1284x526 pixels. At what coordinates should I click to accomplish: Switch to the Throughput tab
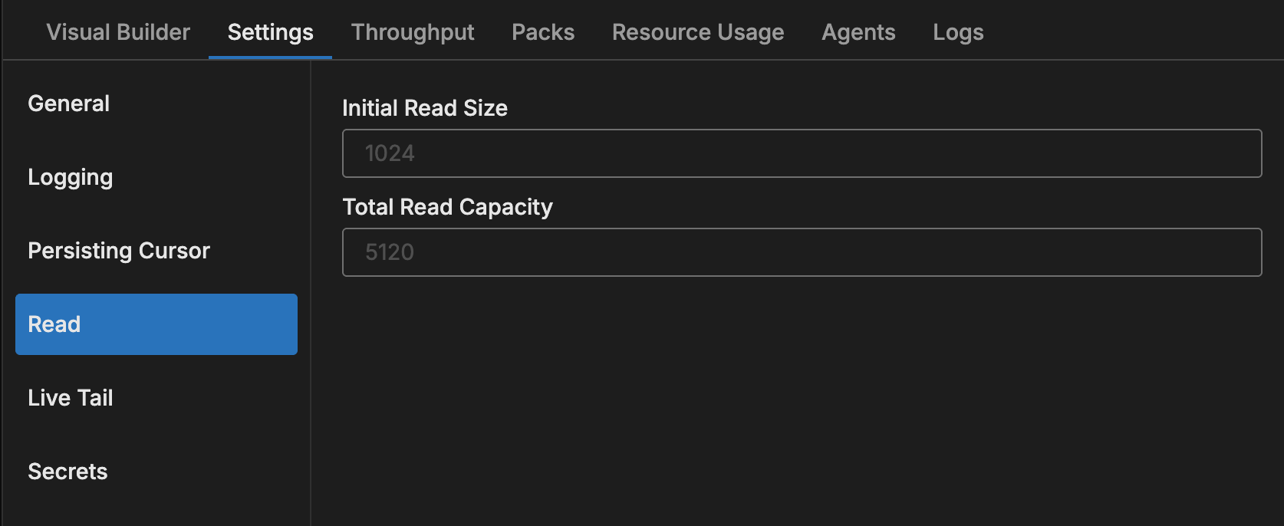point(413,32)
